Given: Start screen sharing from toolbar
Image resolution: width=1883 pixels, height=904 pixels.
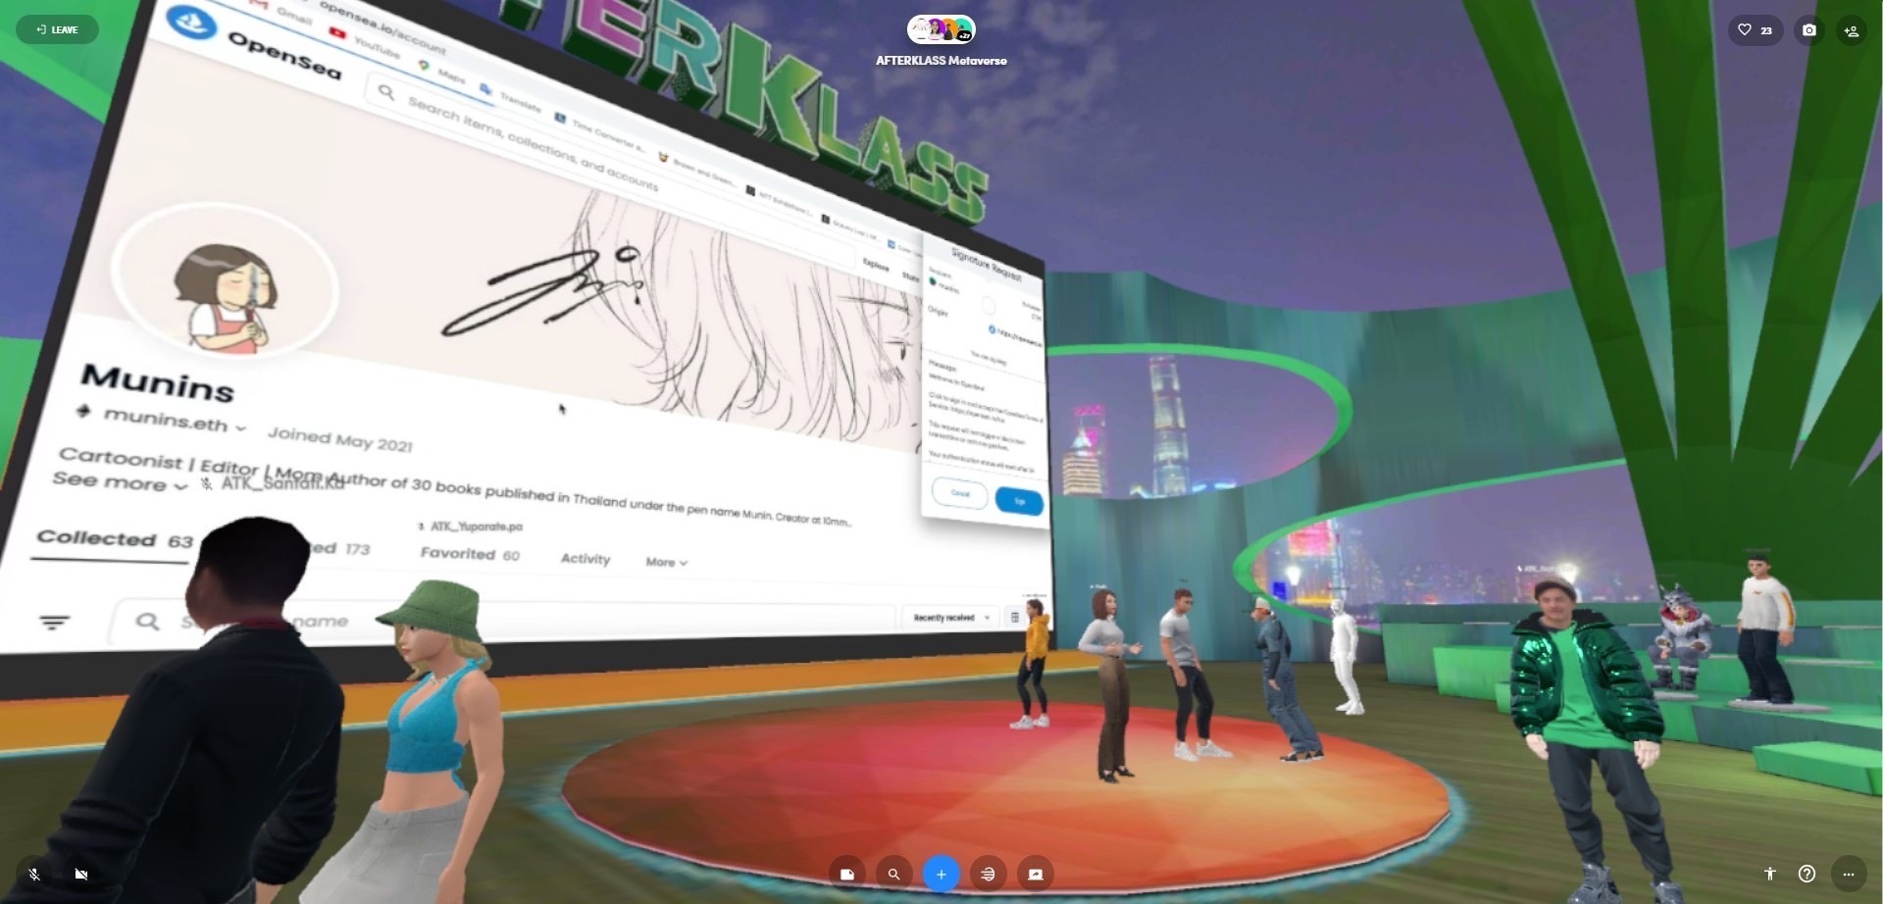Looking at the screenshot, I should [x=1036, y=874].
